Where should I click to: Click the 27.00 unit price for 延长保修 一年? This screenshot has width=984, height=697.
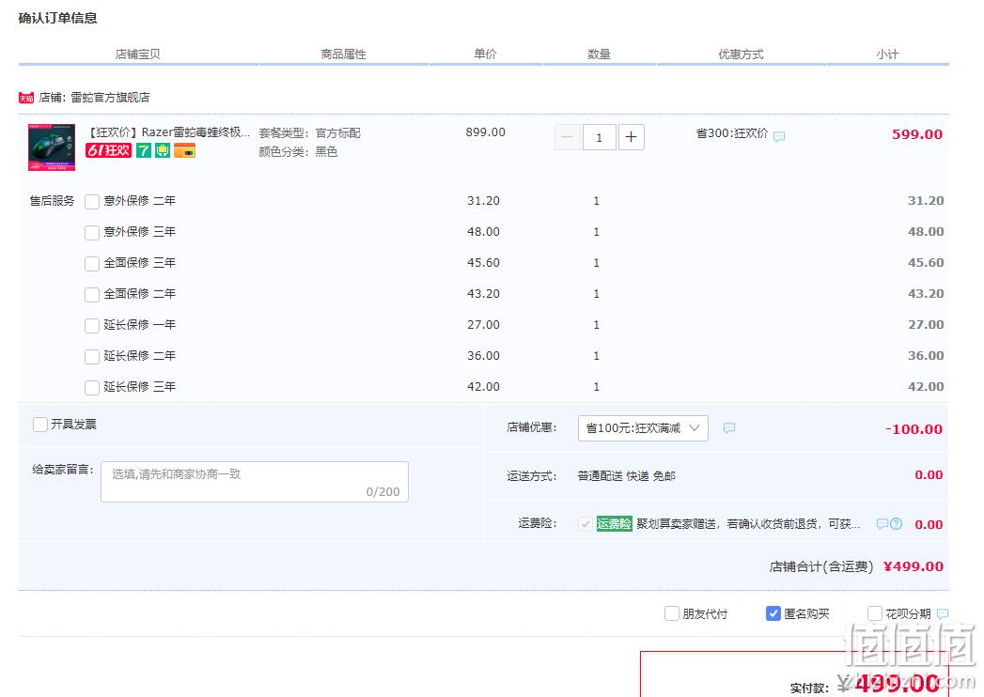click(x=484, y=324)
